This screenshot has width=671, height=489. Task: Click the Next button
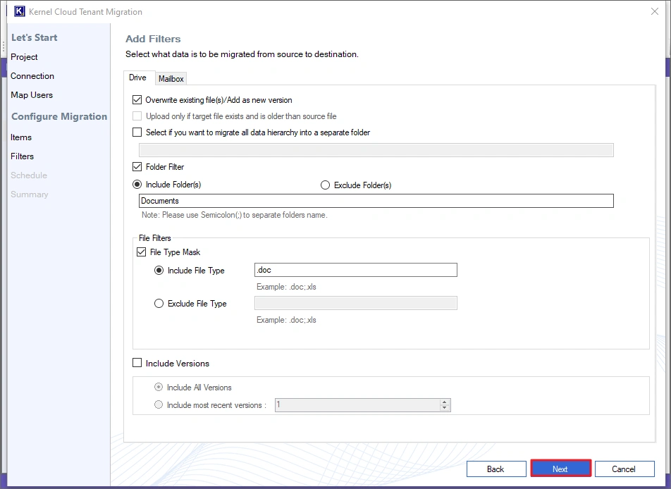[x=560, y=469]
